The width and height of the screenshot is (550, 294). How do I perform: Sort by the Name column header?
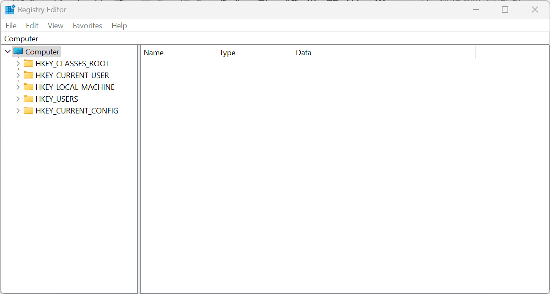coord(179,53)
